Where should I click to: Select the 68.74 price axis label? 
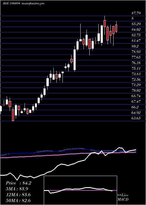[x=136, y=96]
